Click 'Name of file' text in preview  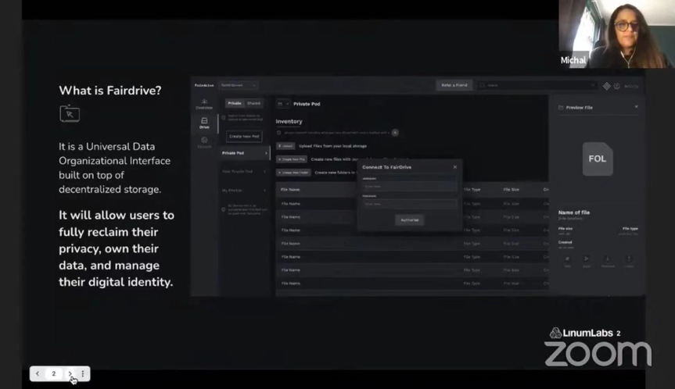click(x=574, y=212)
